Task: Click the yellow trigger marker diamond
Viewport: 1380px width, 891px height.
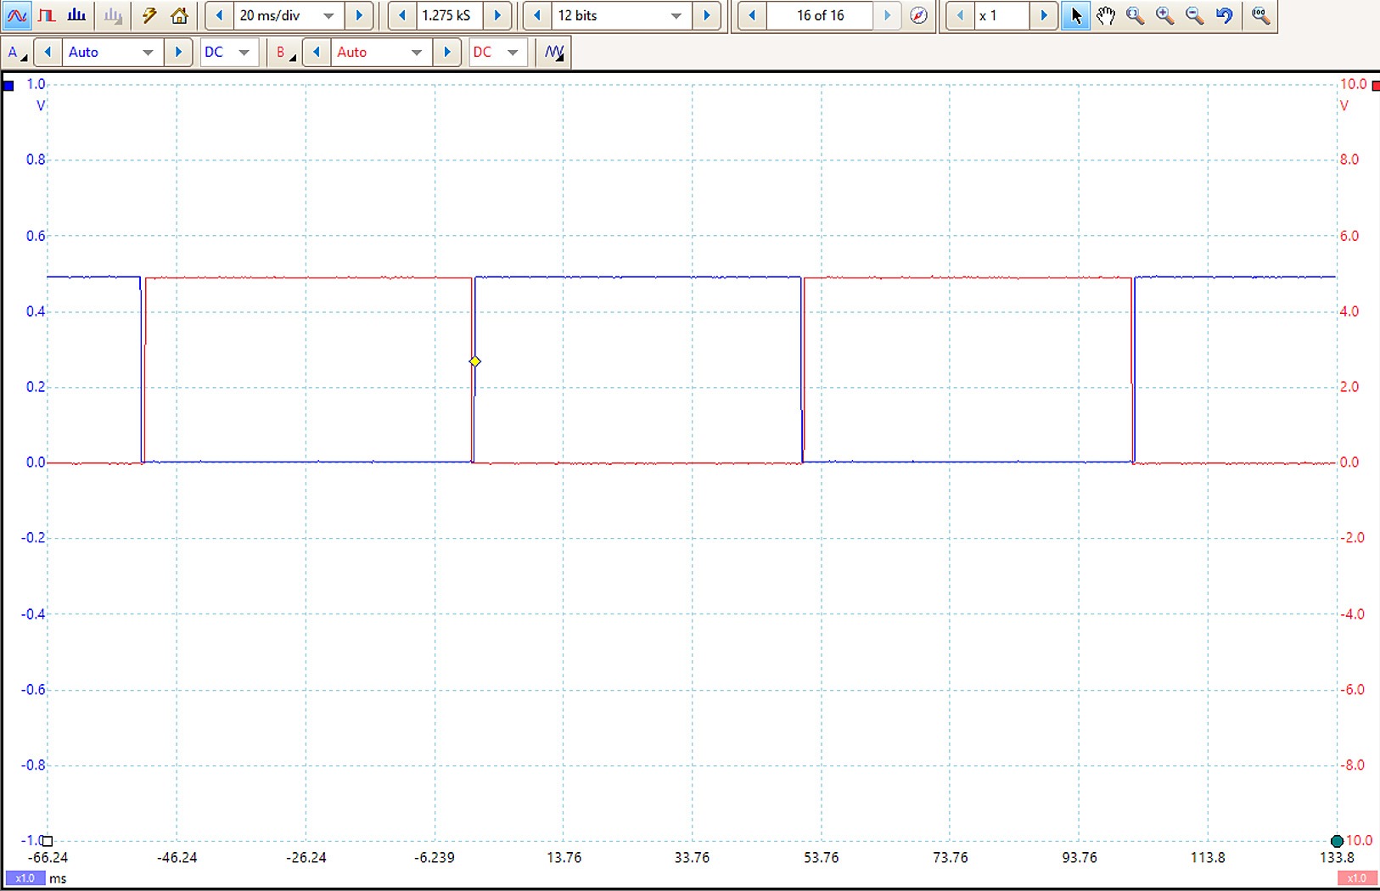Action: (475, 361)
